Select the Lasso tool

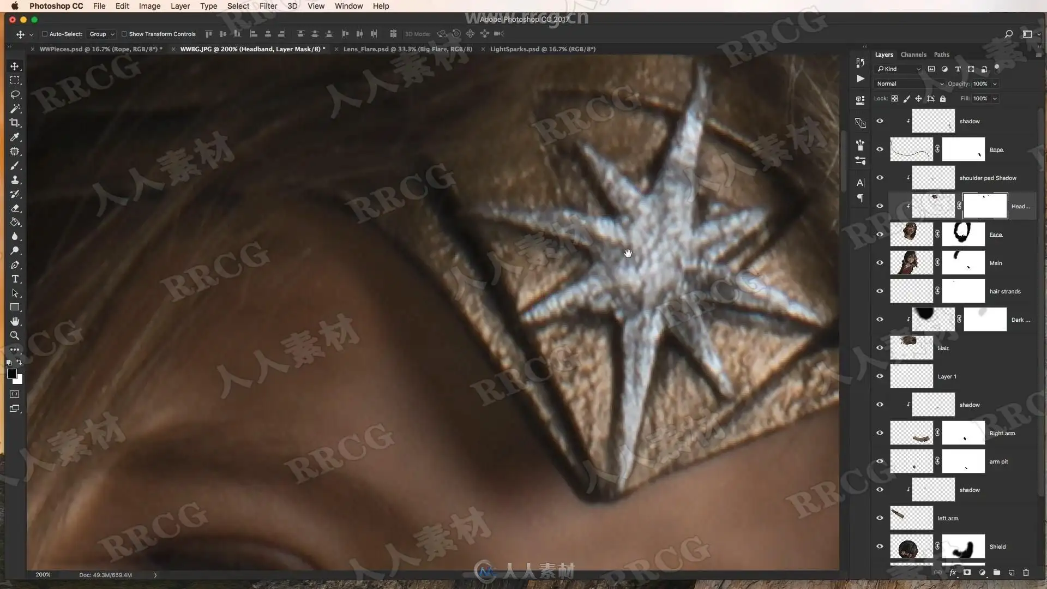(x=15, y=94)
